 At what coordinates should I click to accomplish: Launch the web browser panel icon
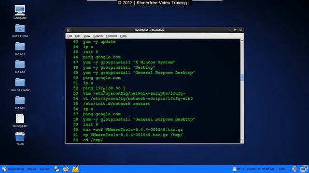pyautogui.click(x=57, y=169)
